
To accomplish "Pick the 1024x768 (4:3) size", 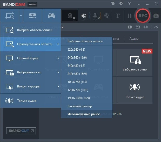I will click(x=87, y=82).
